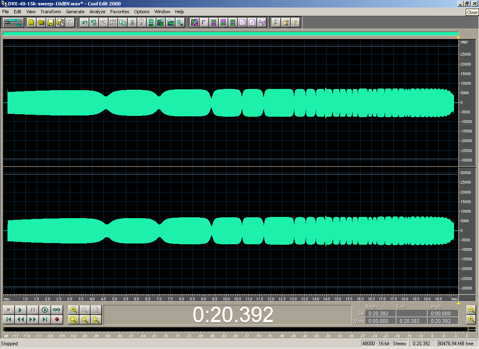This screenshot has width=479, height=349.
Task: Open the File menu
Action: click(x=5, y=12)
